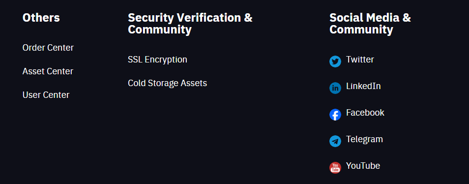Click the Telegram paper plane icon
Image resolution: width=469 pixels, height=184 pixels.
coord(335,141)
